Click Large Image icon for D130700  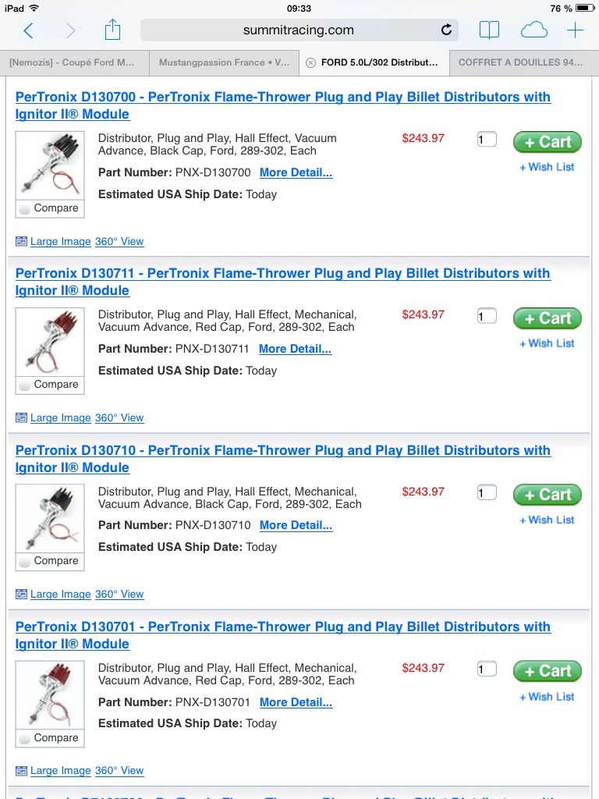tap(21, 242)
